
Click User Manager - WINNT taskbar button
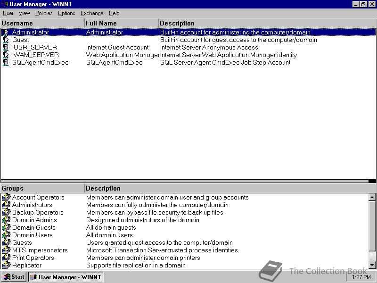(x=66, y=277)
